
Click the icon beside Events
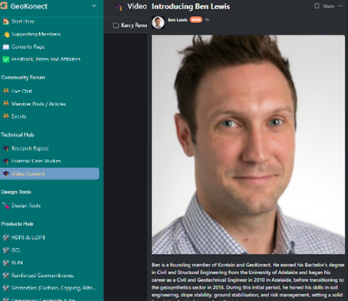[x=6, y=116]
